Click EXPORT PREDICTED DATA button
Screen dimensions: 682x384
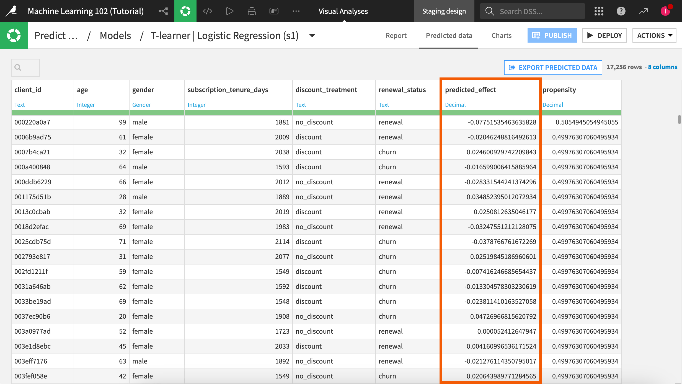tap(553, 68)
